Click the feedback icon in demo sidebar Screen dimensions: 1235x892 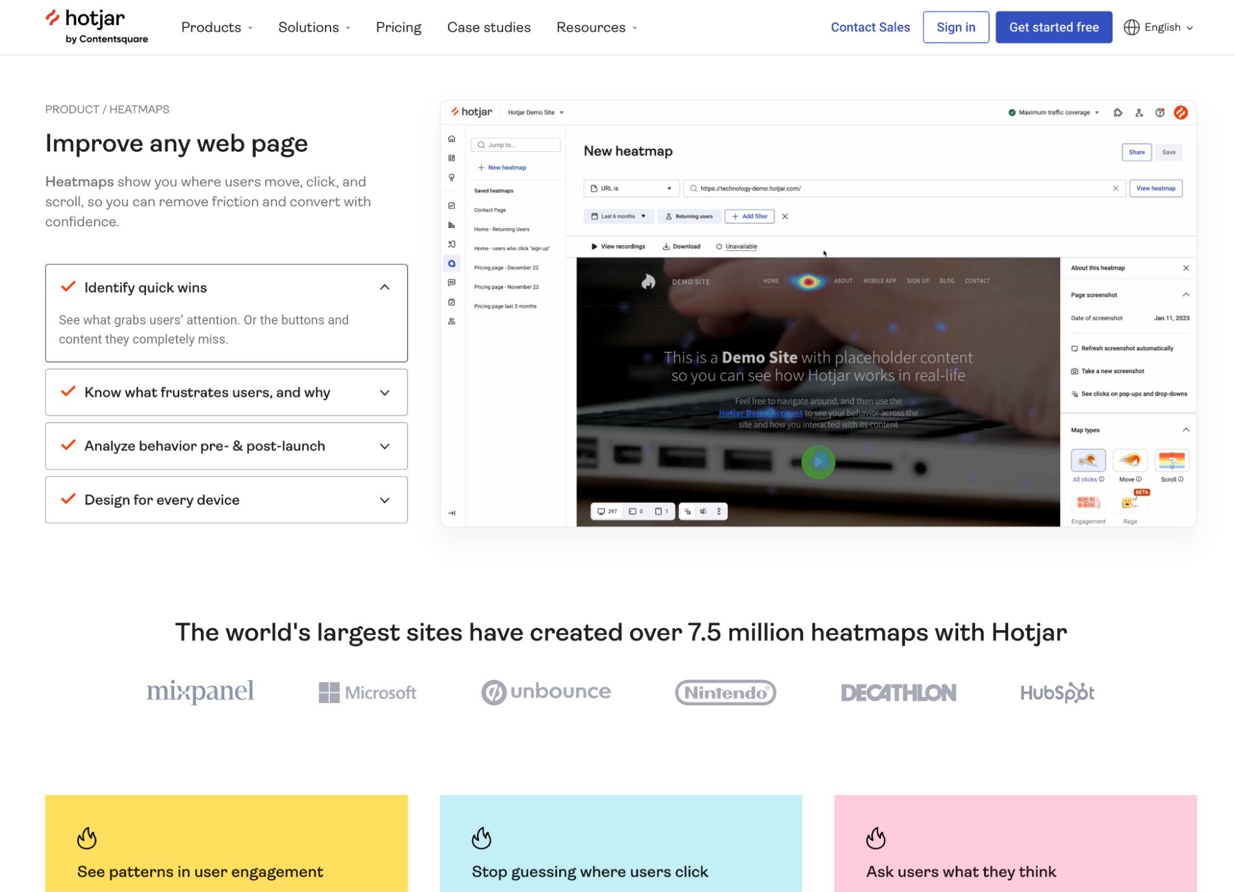click(452, 283)
